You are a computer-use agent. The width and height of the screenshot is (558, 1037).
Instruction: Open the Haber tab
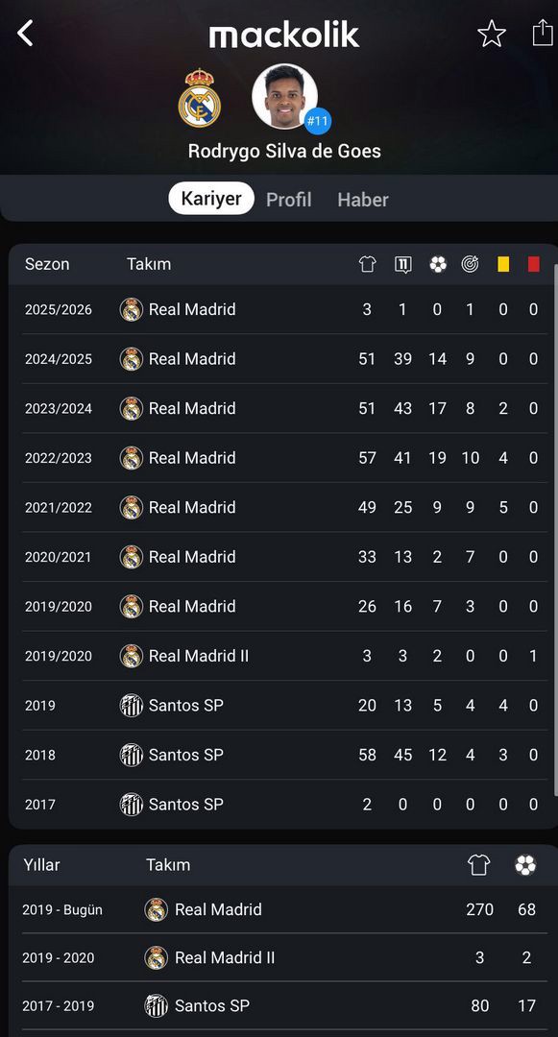pos(363,199)
